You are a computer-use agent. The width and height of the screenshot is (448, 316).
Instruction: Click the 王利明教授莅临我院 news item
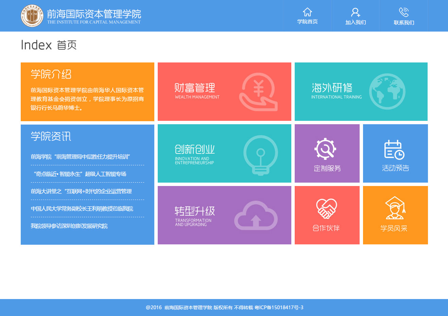82,208
